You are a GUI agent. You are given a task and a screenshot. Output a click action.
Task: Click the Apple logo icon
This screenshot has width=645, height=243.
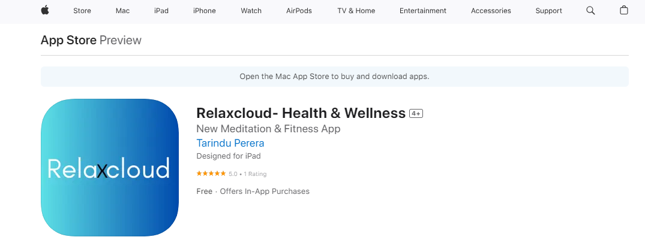pyautogui.click(x=44, y=10)
